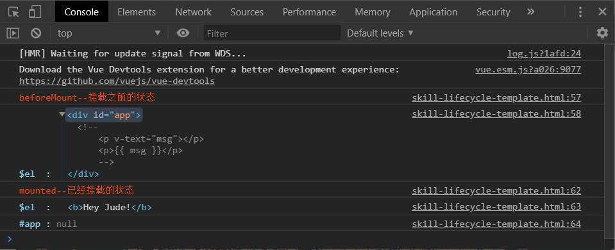Image resolution: width=615 pixels, height=250 pixels.
Task: Select the mounted log message
Action: pos(76,190)
